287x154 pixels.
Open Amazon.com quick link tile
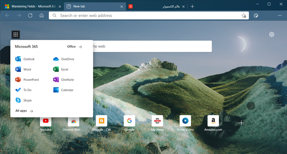point(213,123)
